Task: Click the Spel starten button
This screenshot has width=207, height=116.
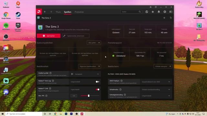Action: [x=49, y=36]
